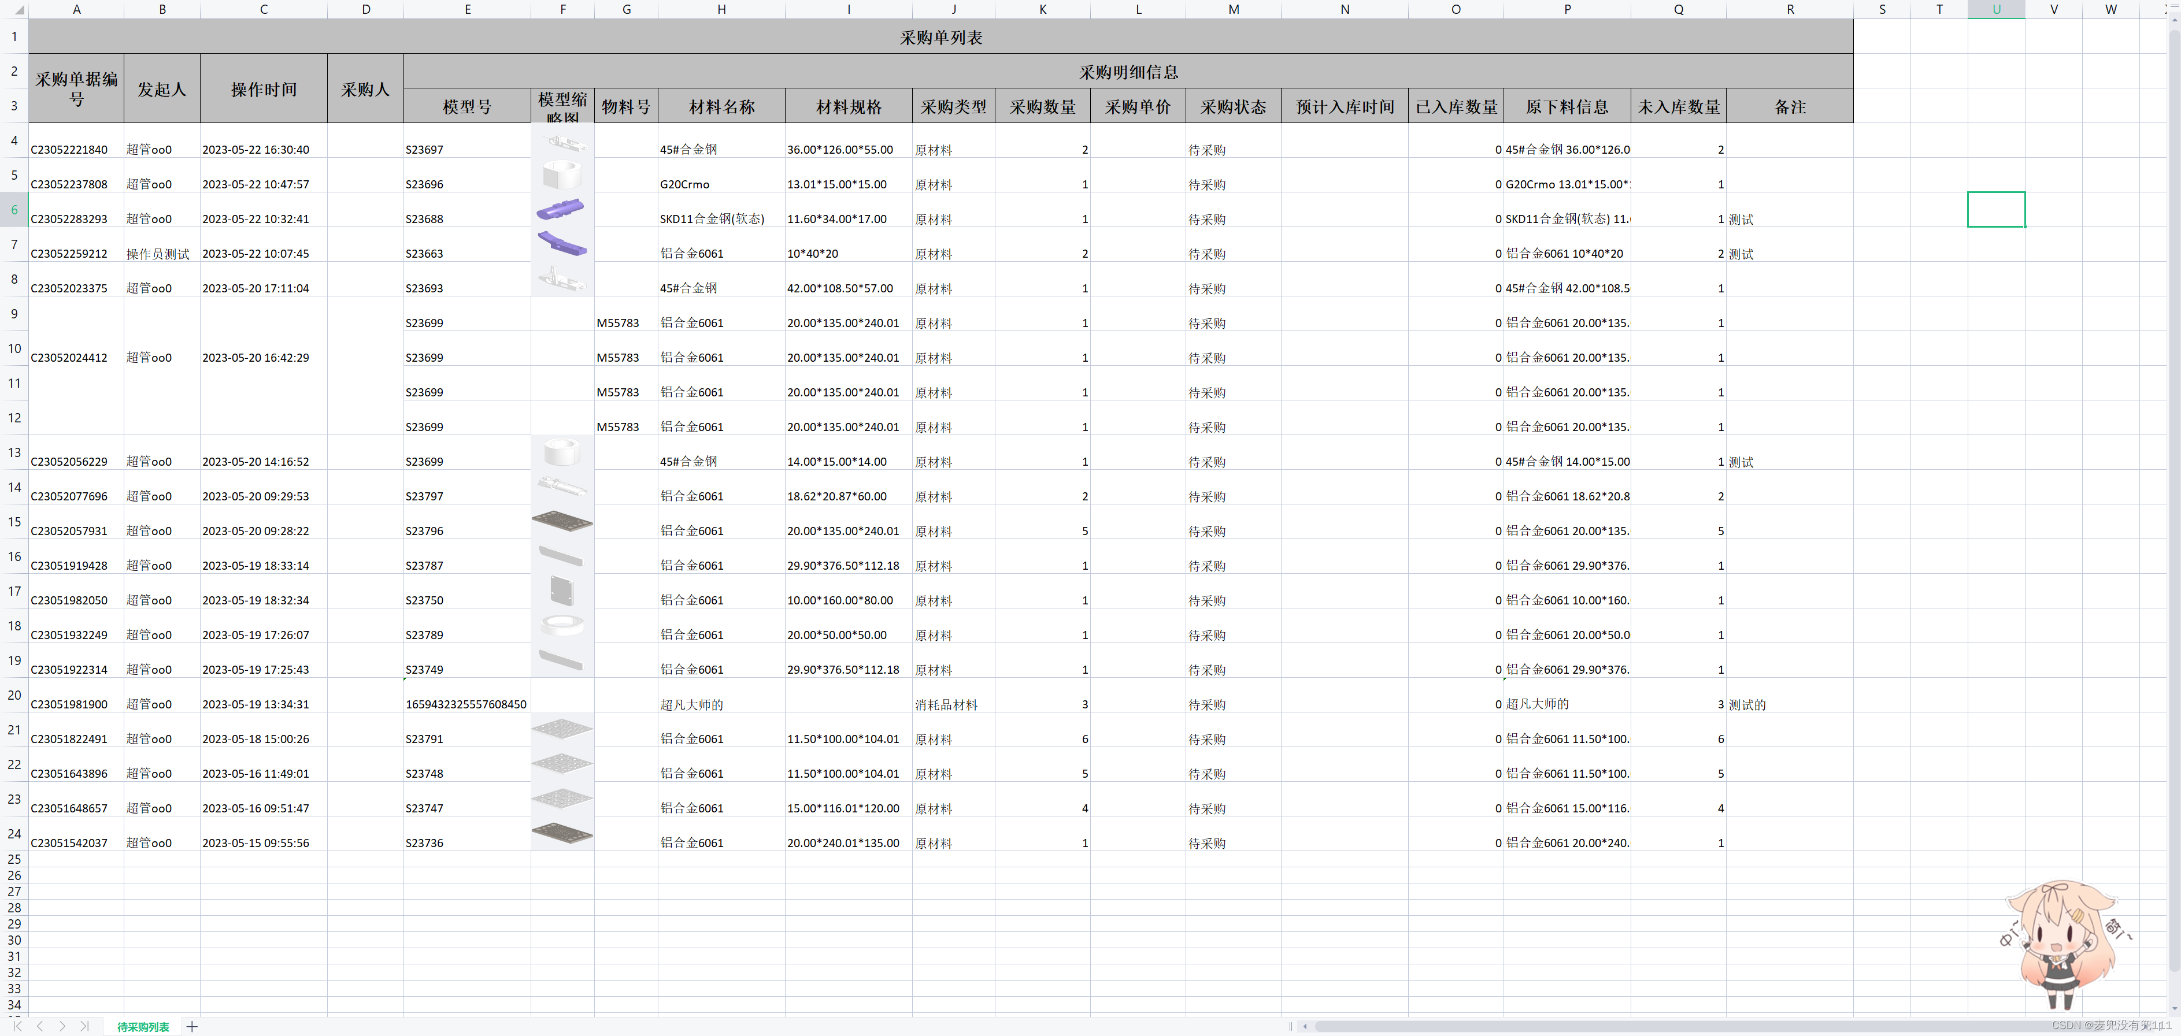Click the next sheet arrow

(x=62, y=1026)
